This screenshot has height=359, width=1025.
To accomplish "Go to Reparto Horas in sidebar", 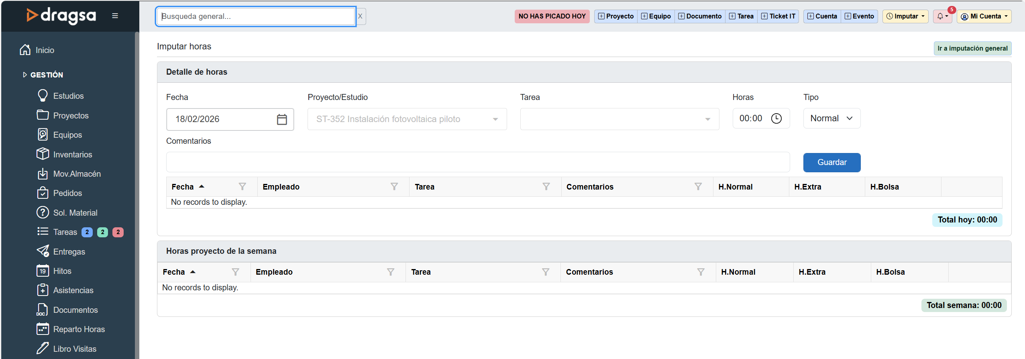I will pyautogui.click(x=79, y=329).
